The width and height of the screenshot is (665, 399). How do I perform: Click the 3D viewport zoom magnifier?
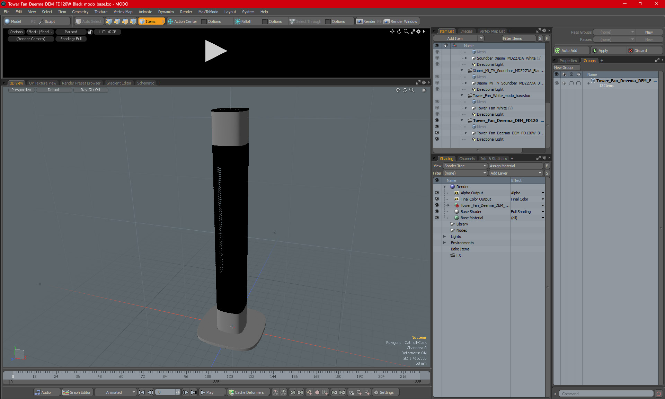[x=412, y=90]
